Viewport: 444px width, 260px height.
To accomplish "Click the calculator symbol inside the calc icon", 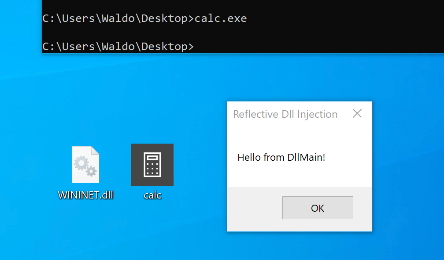I will click(x=152, y=165).
